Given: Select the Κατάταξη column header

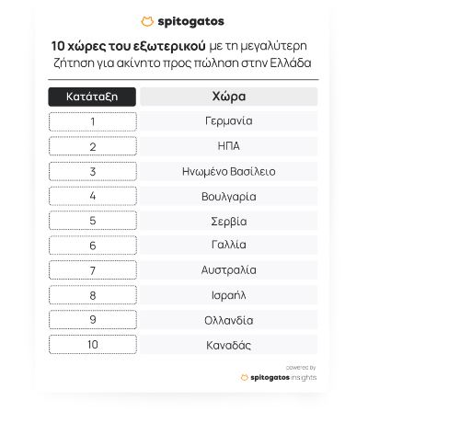Looking at the screenshot, I should [x=92, y=97].
